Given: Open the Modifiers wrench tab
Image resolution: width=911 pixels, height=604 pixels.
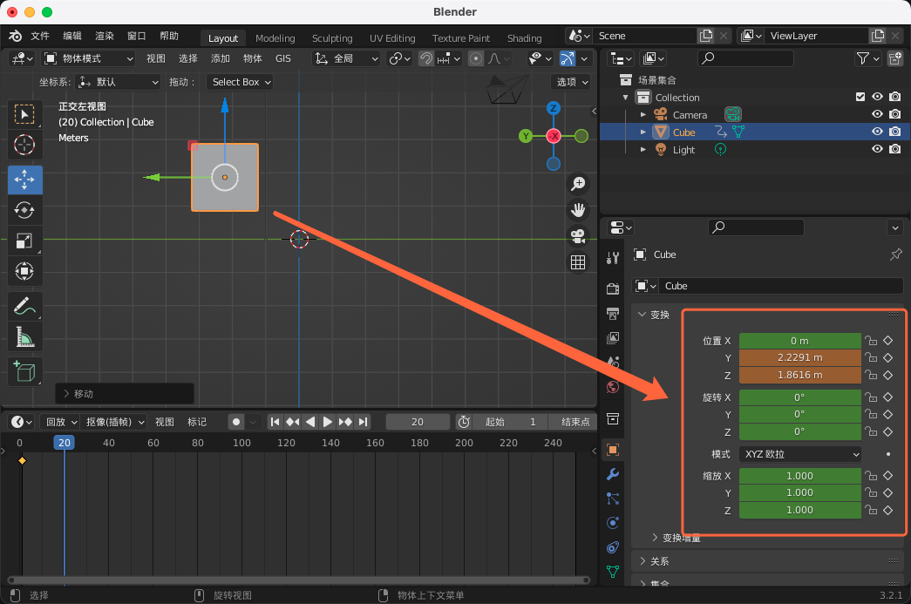Looking at the screenshot, I should [613, 474].
